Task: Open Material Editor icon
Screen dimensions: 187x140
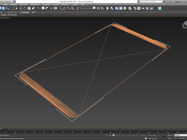Action: click(130, 8)
